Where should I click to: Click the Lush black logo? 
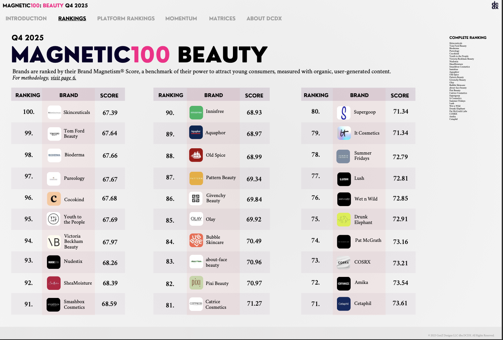click(x=344, y=179)
